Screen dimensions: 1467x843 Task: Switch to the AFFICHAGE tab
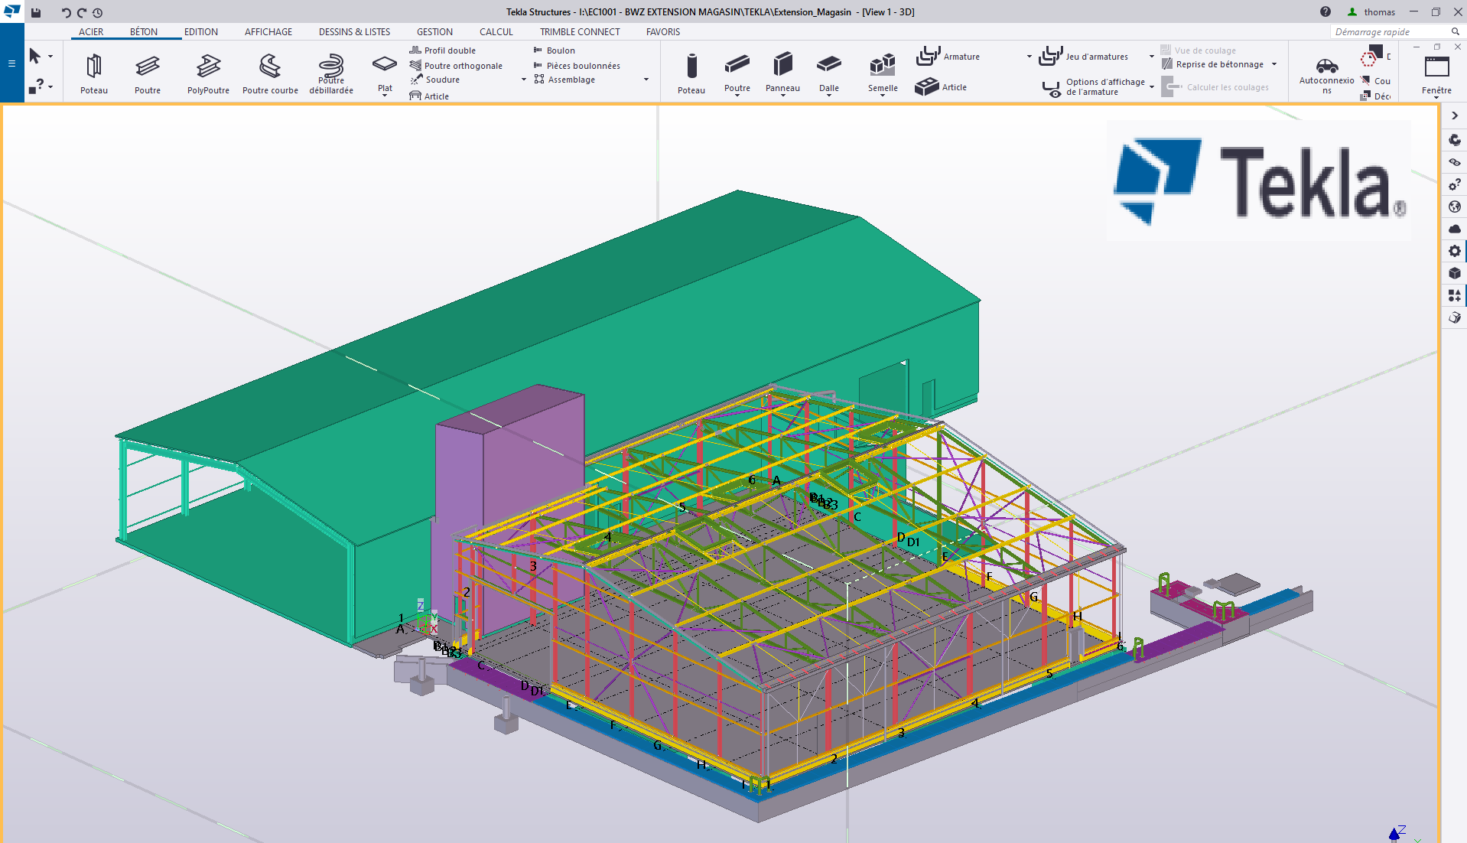268,31
